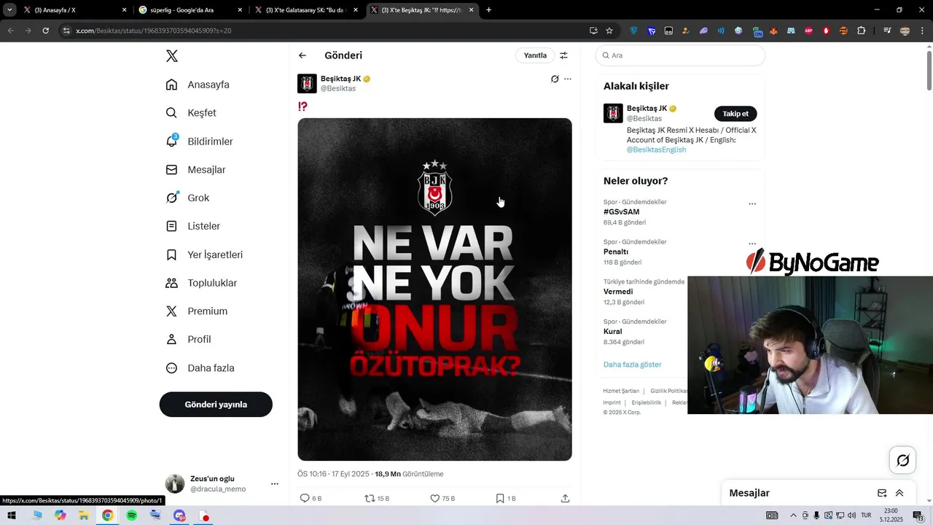The width and height of the screenshot is (933, 525).
Task: Open Premium in sidebar
Action: 197,311
